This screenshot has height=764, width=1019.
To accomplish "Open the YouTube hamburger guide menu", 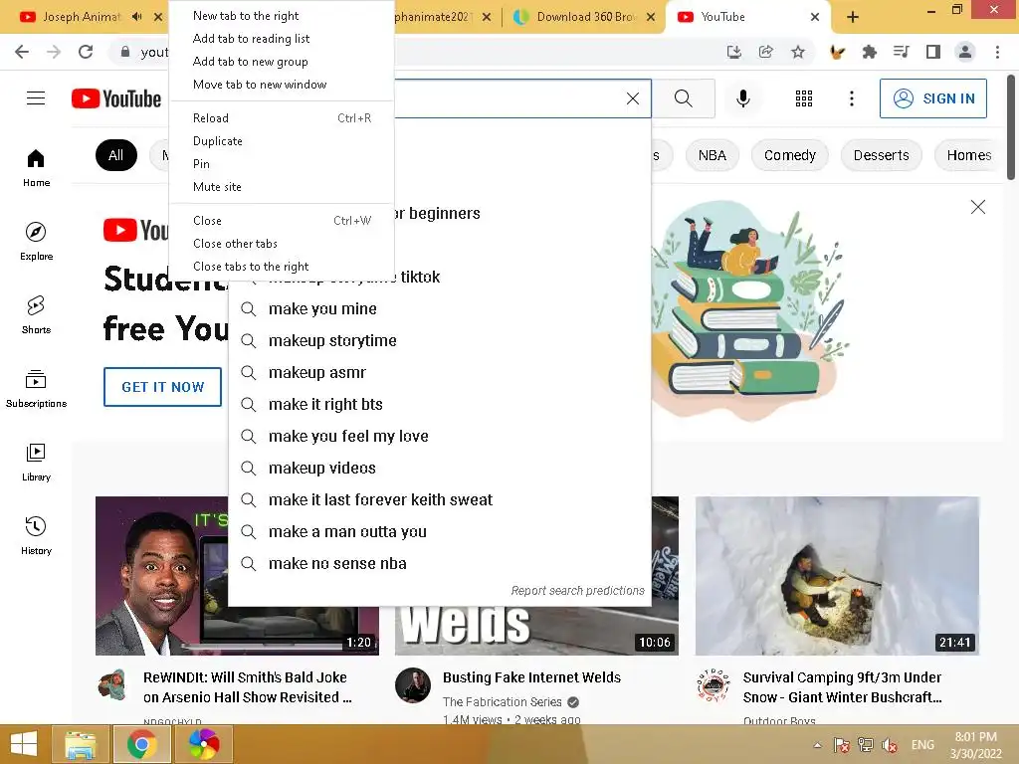I will (x=36, y=98).
